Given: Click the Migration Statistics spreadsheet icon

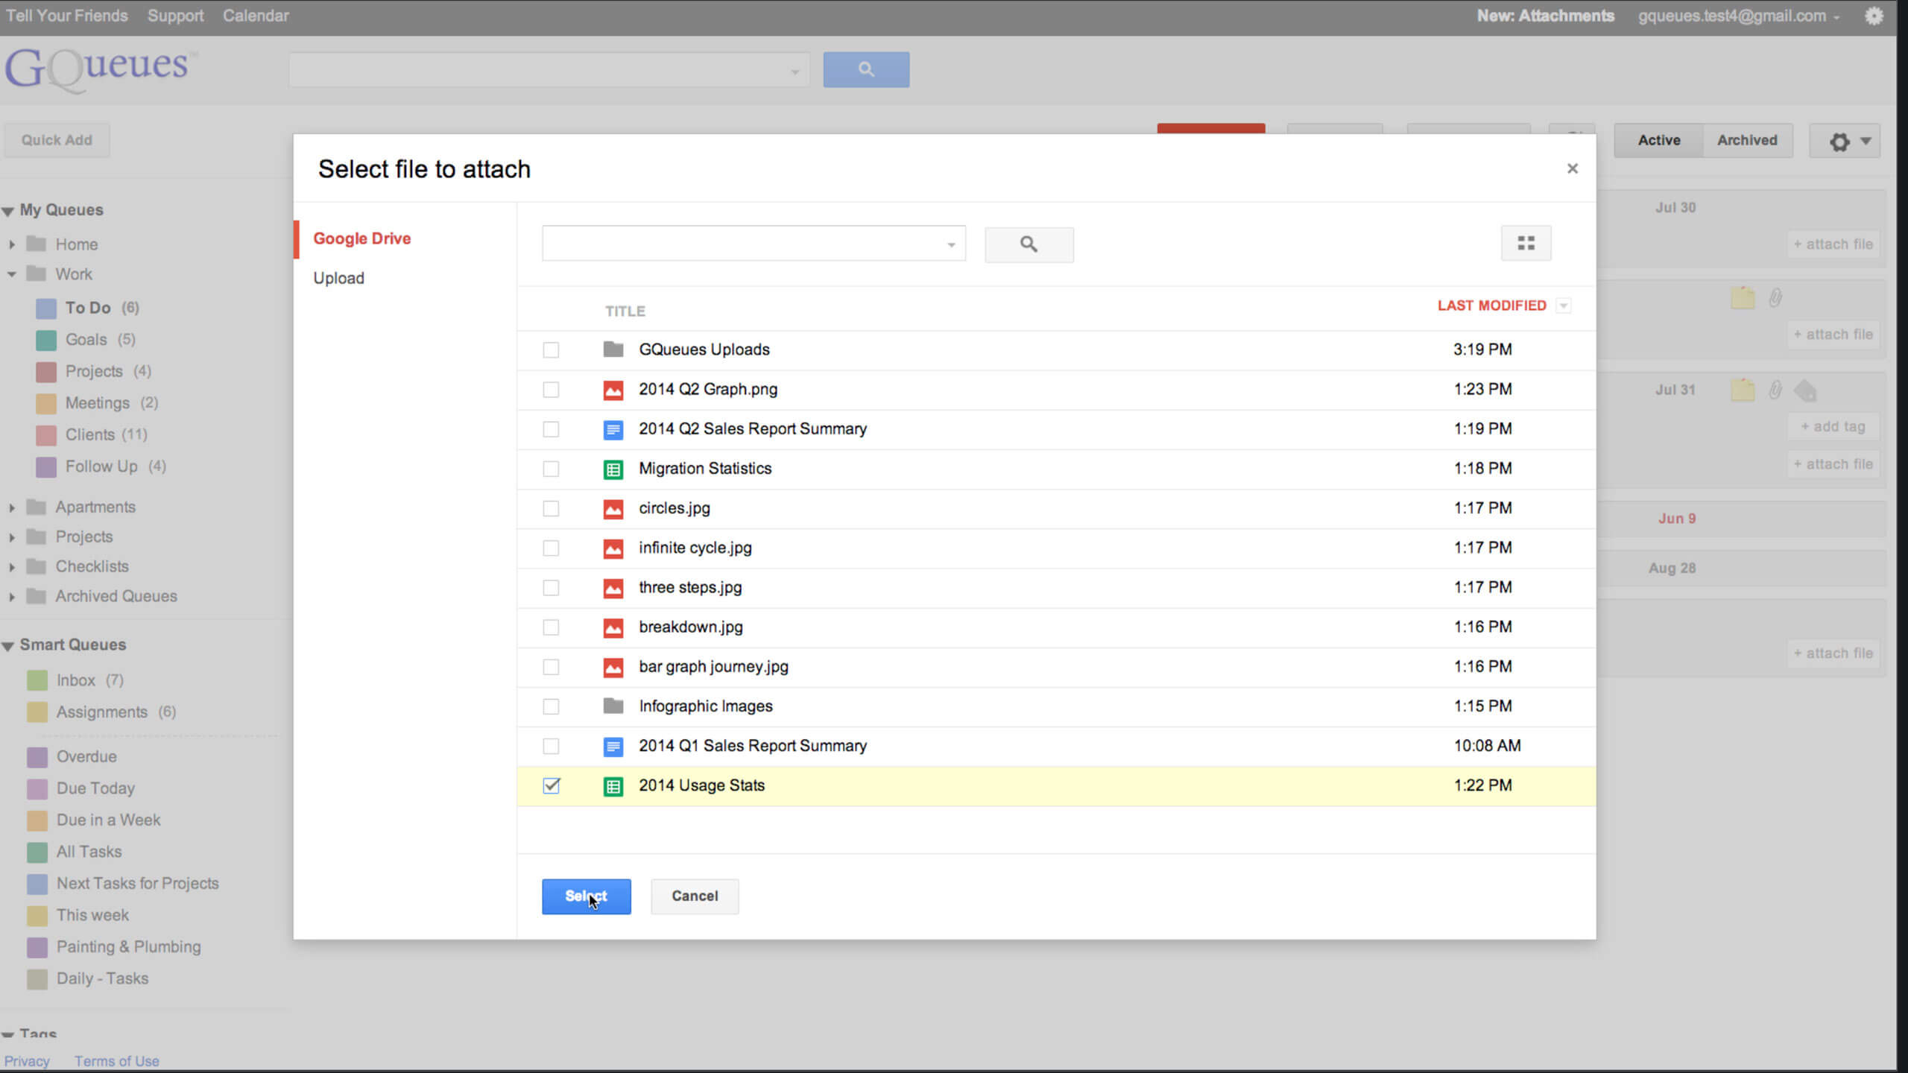Looking at the screenshot, I should coord(613,469).
